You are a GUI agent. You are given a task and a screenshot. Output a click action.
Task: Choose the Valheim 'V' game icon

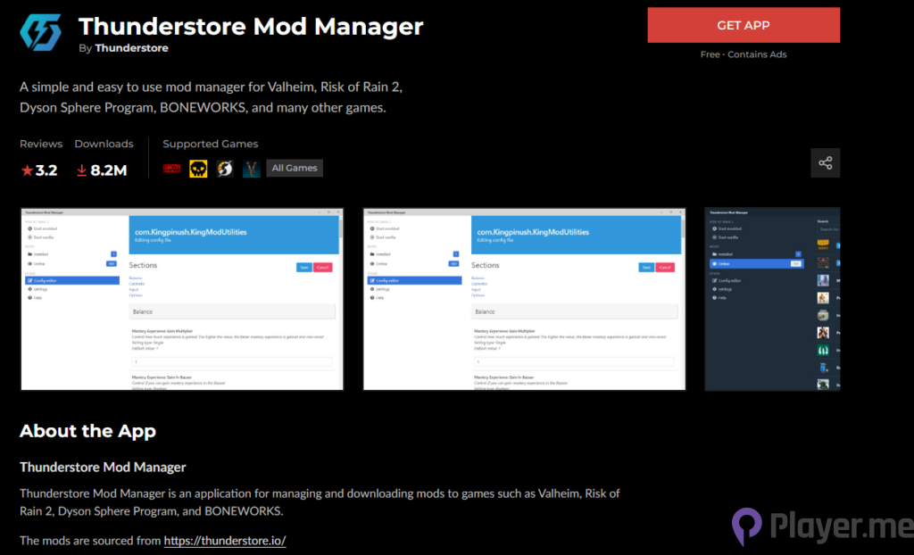(x=251, y=168)
